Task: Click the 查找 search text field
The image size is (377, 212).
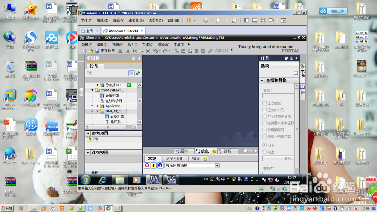Action: (x=279, y=96)
